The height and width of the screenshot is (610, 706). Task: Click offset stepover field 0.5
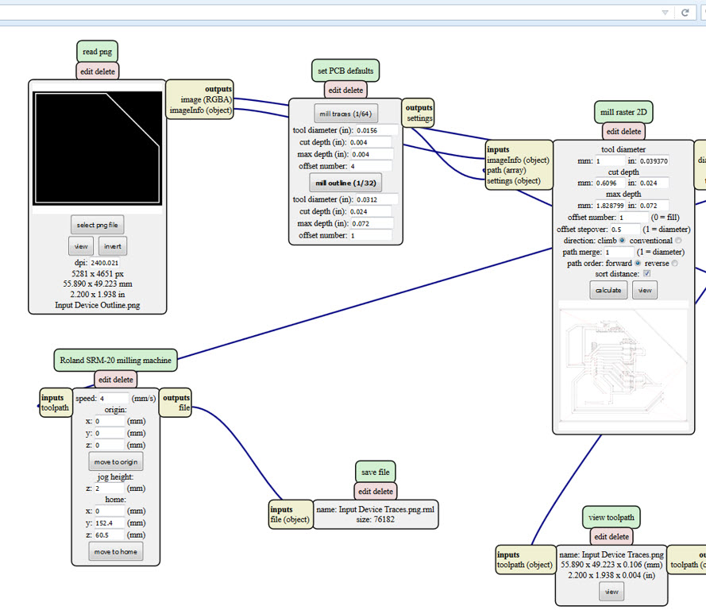coord(625,229)
